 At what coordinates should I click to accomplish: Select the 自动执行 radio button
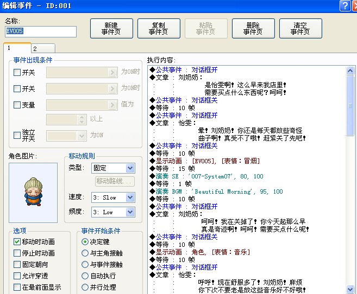85,276
